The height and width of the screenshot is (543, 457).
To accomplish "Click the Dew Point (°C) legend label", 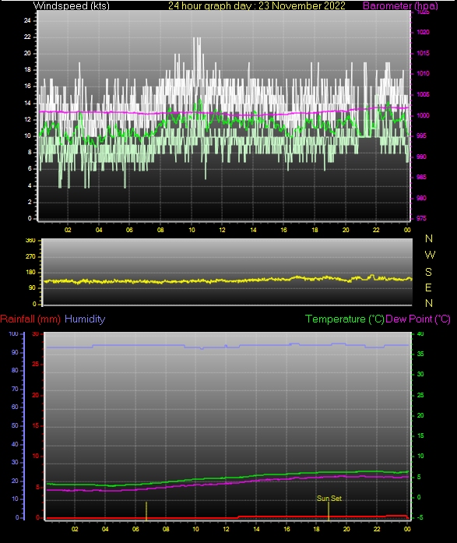I will [x=418, y=319].
